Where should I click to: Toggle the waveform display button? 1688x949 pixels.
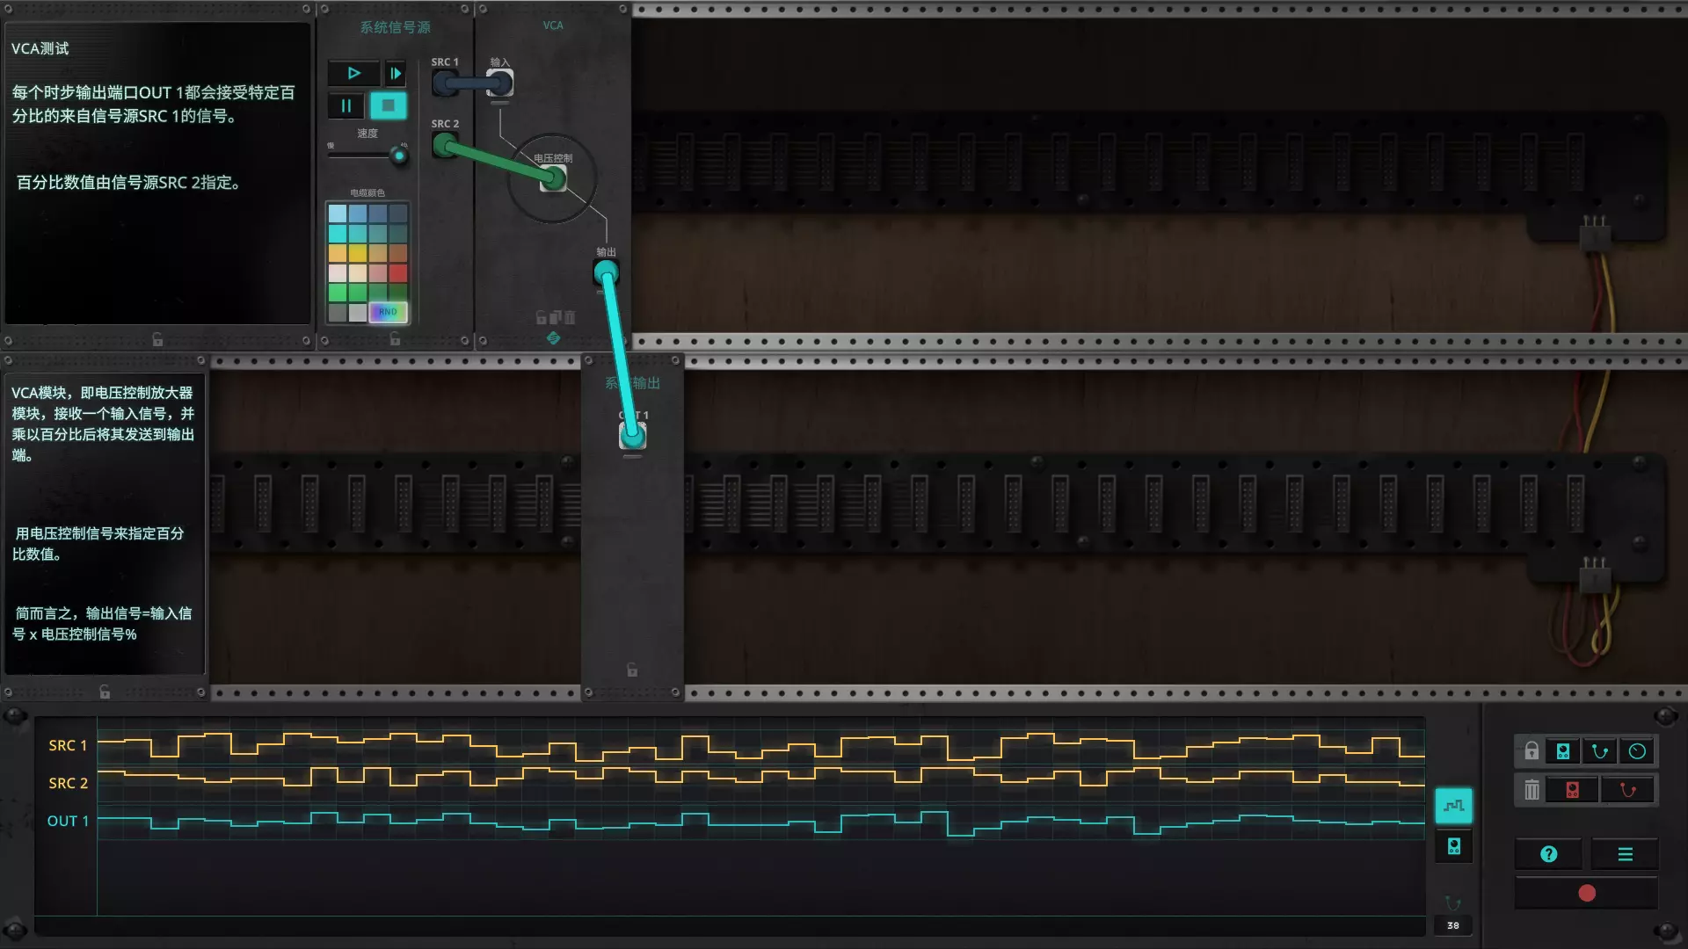(1453, 806)
